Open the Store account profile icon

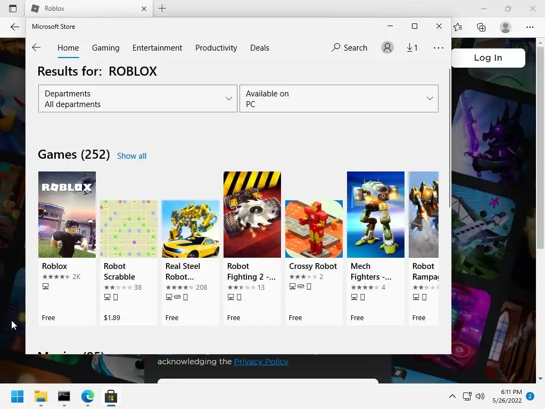click(387, 47)
